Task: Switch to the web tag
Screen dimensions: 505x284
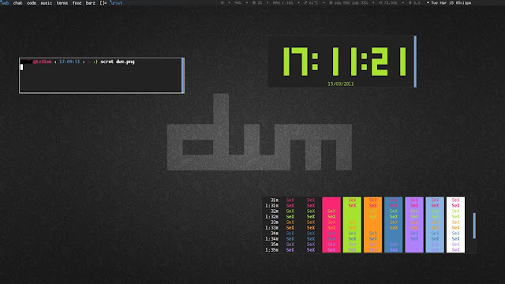Action: [x=5, y=3]
